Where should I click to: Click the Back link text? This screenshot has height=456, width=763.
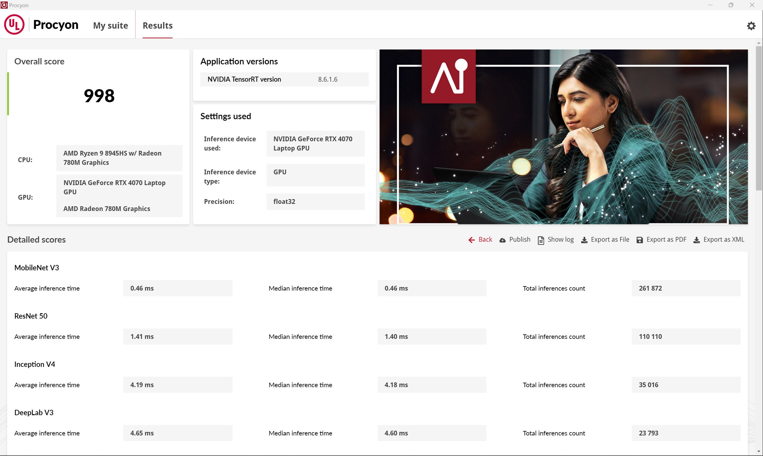(485, 240)
